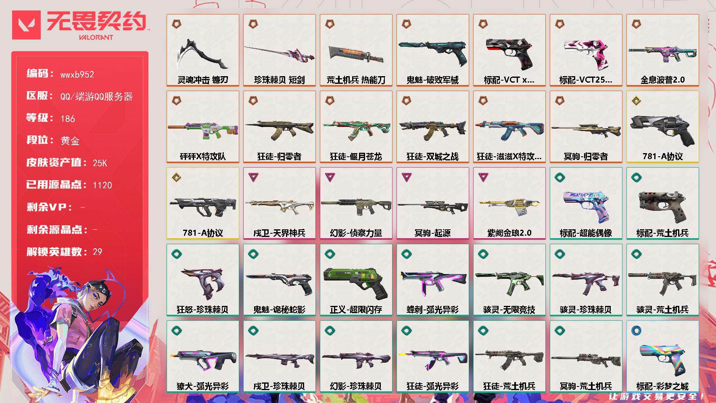Click the account code wwxb952
Screen dimensions: 716x403
click(x=77, y=75)
